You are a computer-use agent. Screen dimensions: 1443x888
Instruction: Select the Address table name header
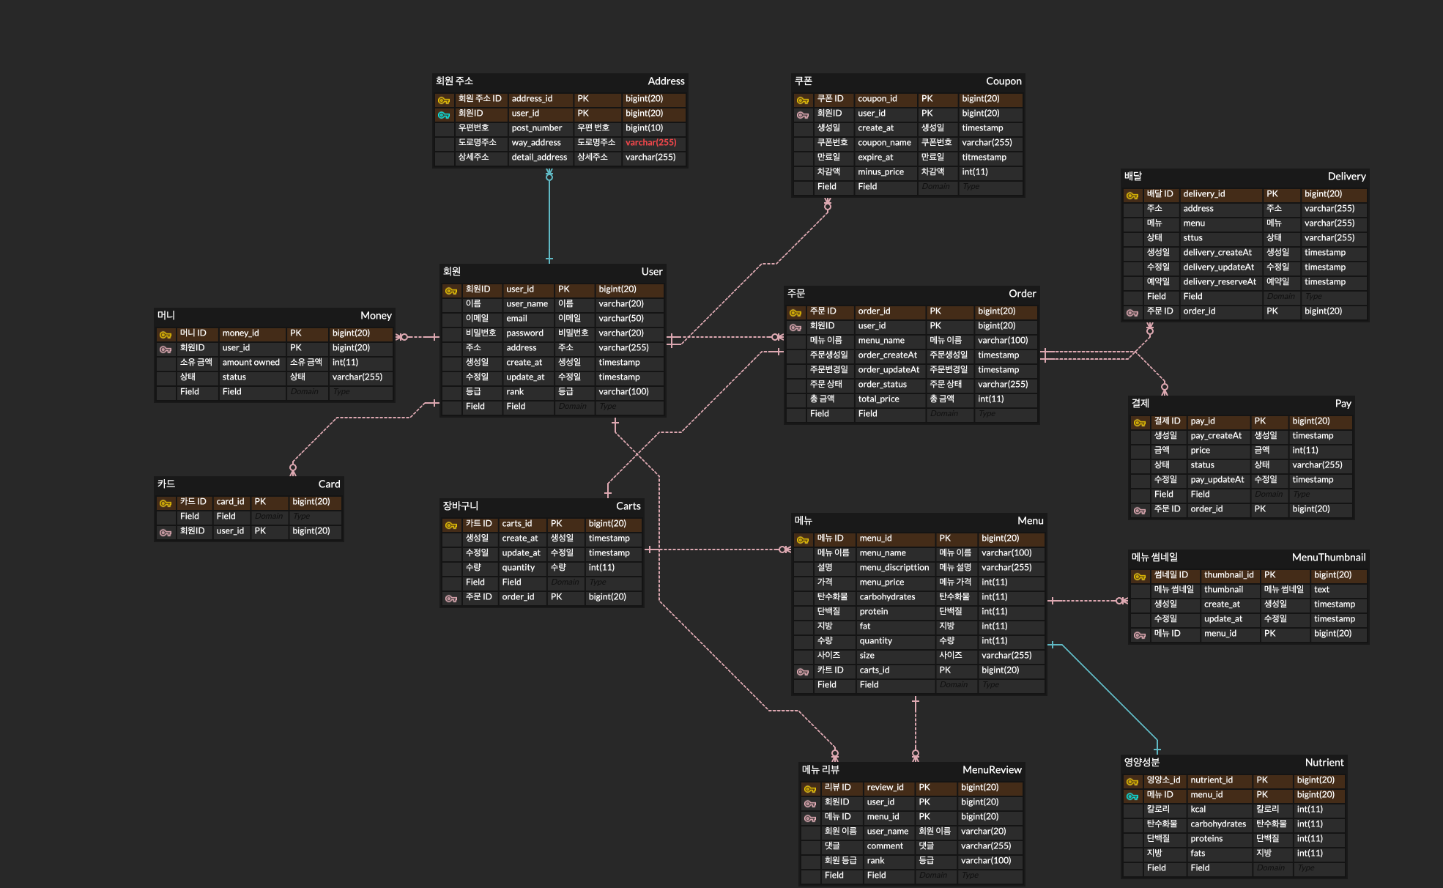665,81
